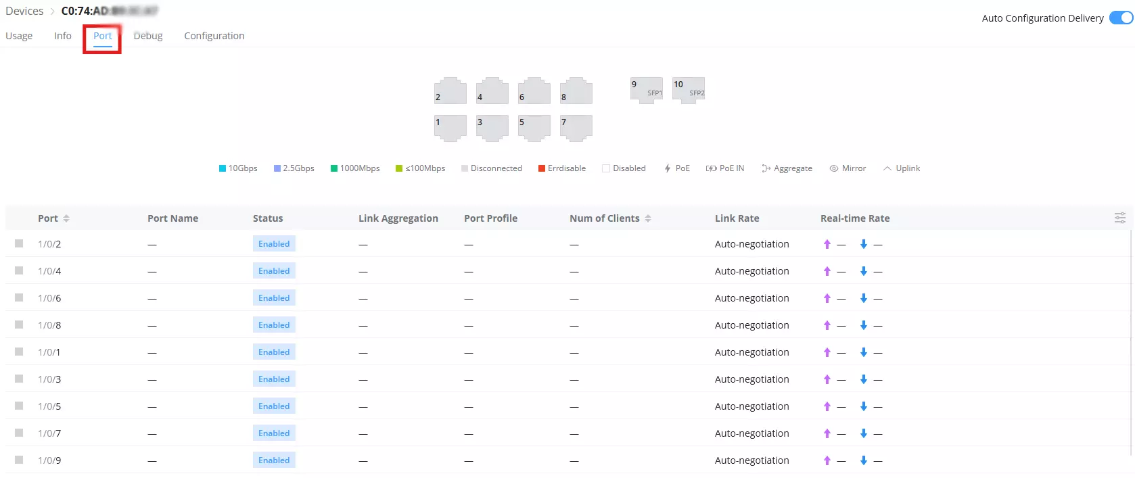Click the Errdisable red legend swatch
This screenshot has height=478, width=1135.
click(542, 168)
